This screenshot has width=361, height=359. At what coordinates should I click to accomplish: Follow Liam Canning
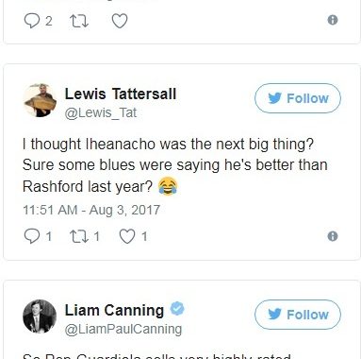298,315
